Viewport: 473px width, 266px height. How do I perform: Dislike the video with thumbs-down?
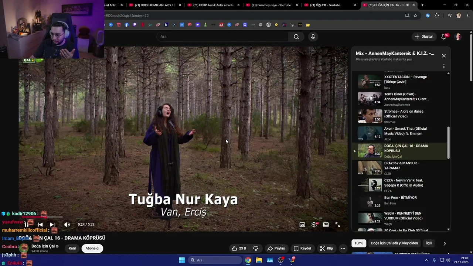[x=256, y=248]
